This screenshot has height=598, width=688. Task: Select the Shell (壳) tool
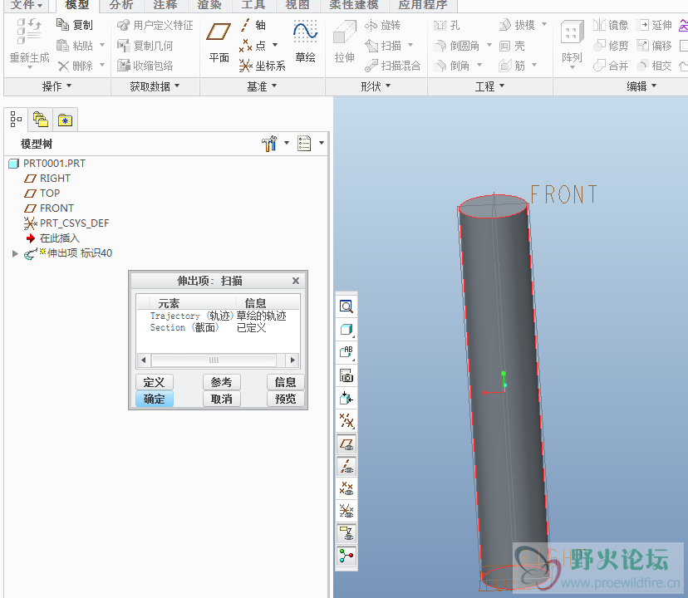tap(512, 45)
